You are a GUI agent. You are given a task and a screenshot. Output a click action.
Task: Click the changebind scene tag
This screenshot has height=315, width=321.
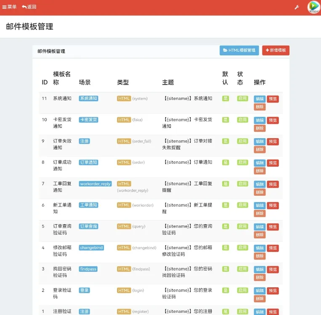pos(91,247)
